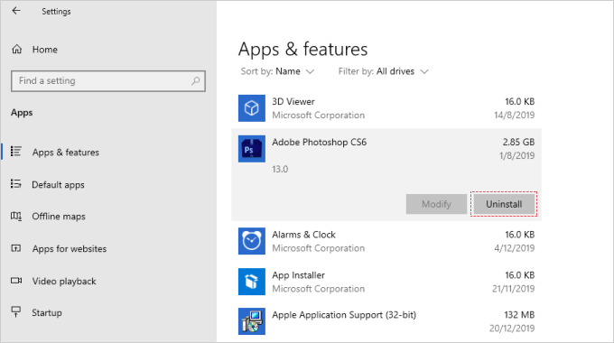Go to Home settings
The width and height of the screenshot is (614, 343).
[44, 50]
